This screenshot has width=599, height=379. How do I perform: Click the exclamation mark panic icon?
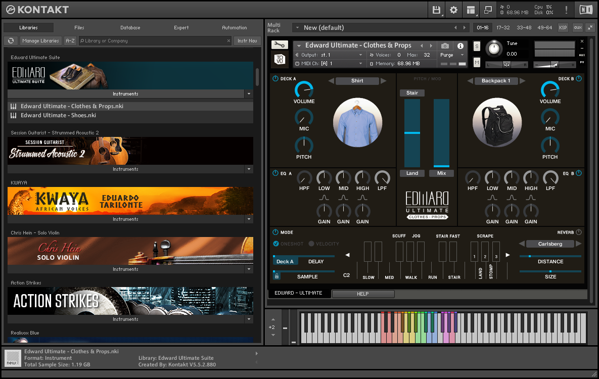point(566,10)
